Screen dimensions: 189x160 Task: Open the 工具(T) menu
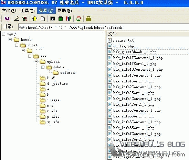(x=28, y=11)
